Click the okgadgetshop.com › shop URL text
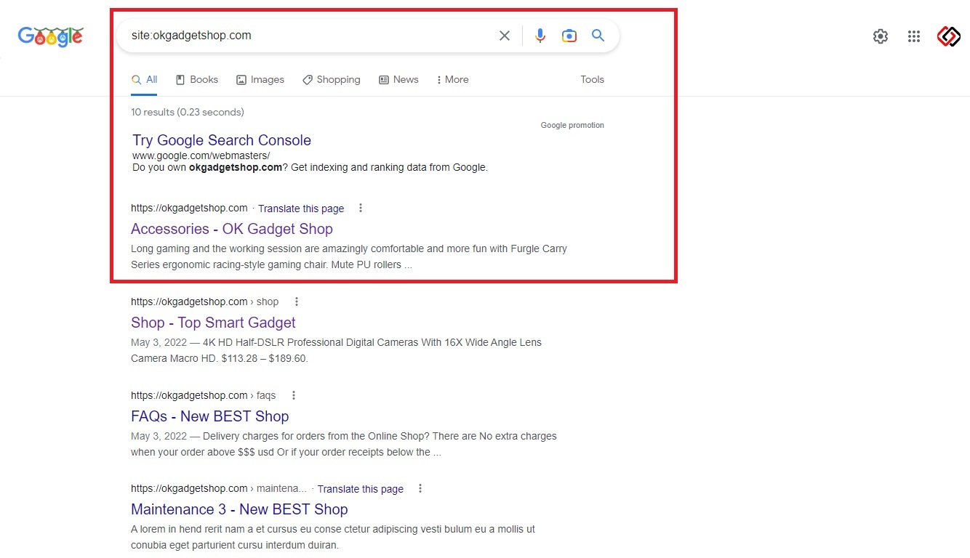970x558 pixels. 204,302
